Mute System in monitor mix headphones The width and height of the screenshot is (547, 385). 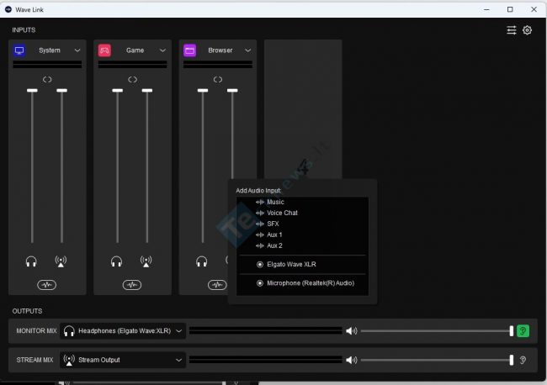(31, 261)
